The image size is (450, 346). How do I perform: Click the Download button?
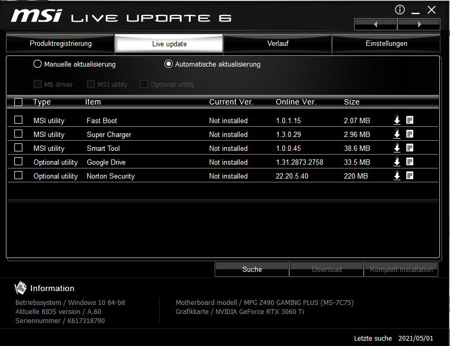pos(326,269)
